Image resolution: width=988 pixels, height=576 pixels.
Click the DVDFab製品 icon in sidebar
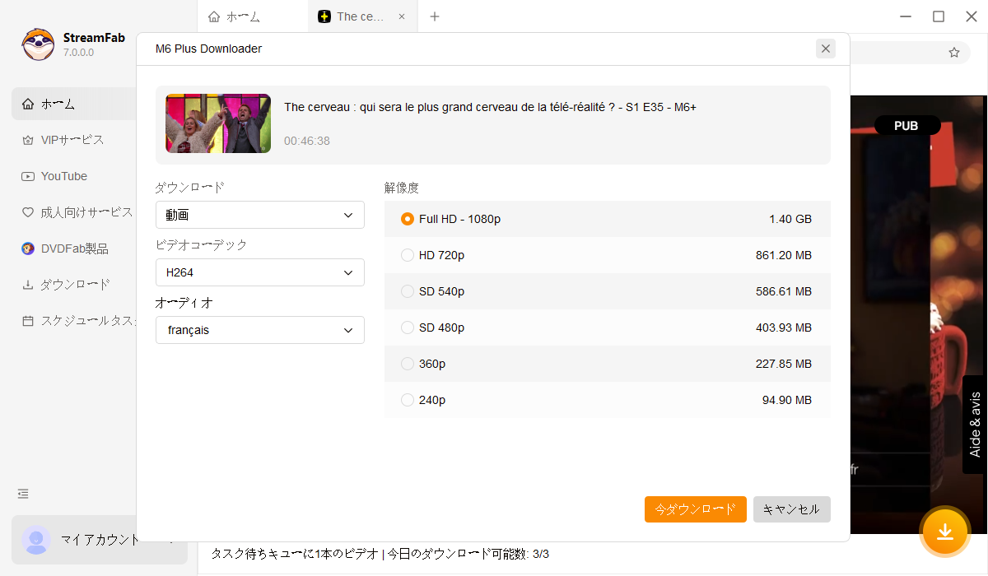point(28,249)
